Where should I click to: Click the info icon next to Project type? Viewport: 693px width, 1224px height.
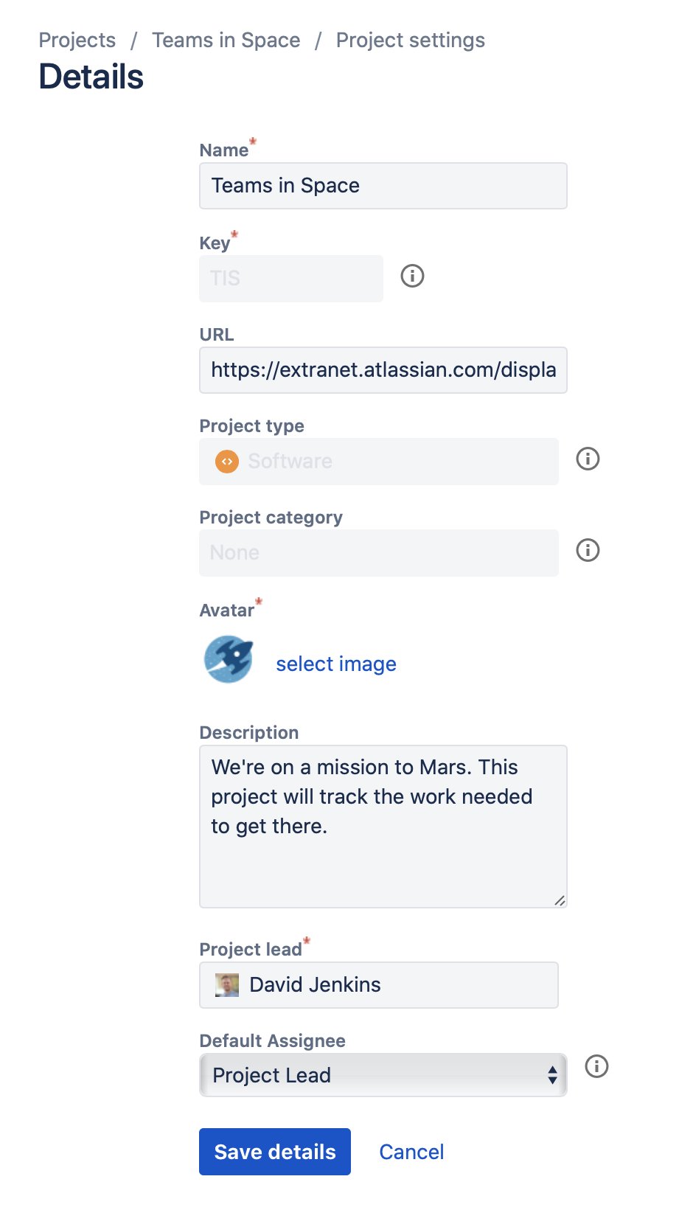click(x=588, y=459)
